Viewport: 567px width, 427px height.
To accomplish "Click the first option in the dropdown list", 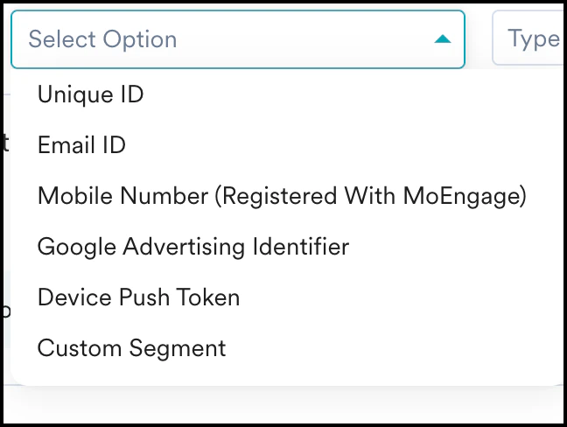I will (x=90, y=94).
